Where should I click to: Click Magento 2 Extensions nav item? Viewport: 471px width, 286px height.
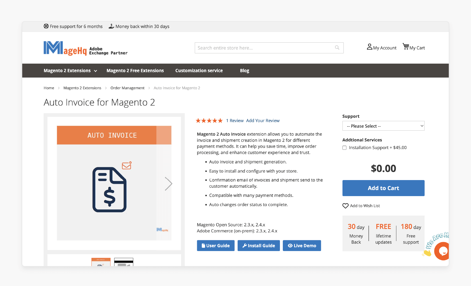(x=67, y=71)
